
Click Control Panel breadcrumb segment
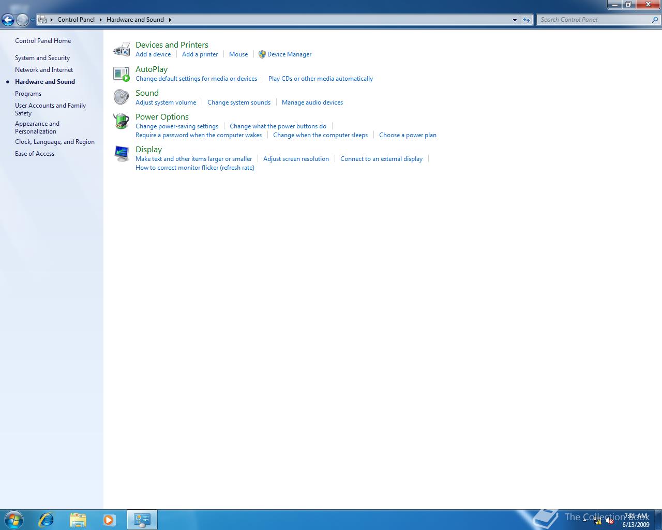[76, 20]
